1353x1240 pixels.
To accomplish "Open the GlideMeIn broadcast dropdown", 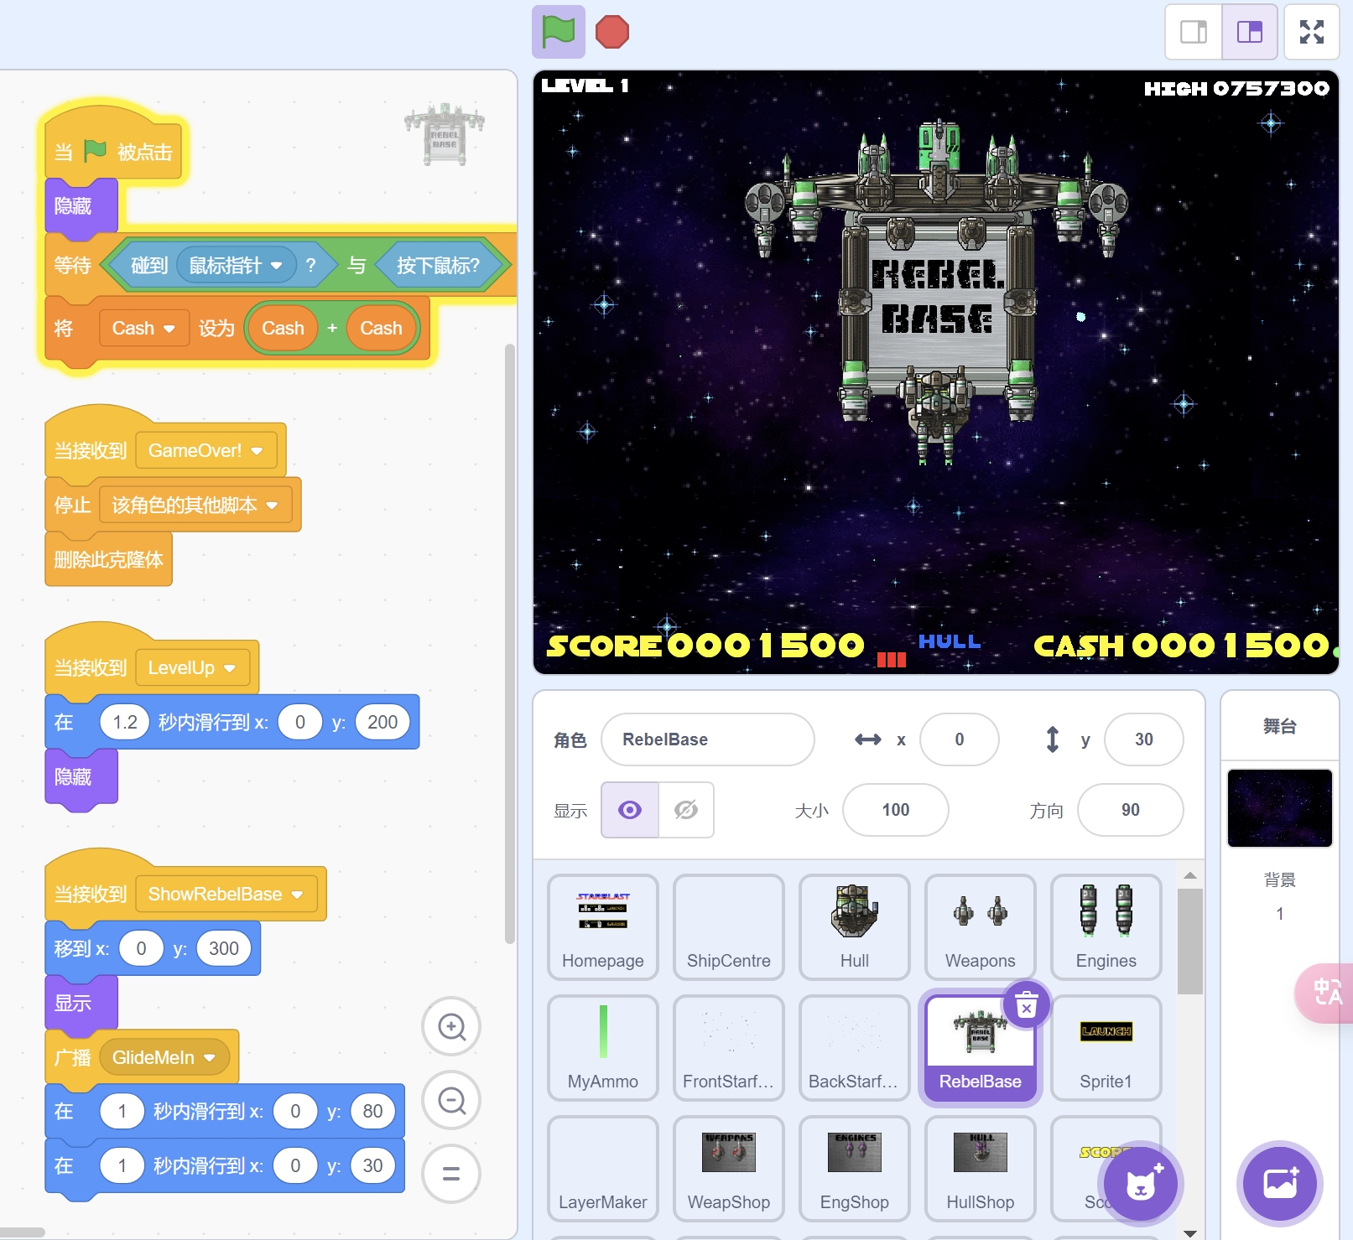I will tap(210, 1058).
